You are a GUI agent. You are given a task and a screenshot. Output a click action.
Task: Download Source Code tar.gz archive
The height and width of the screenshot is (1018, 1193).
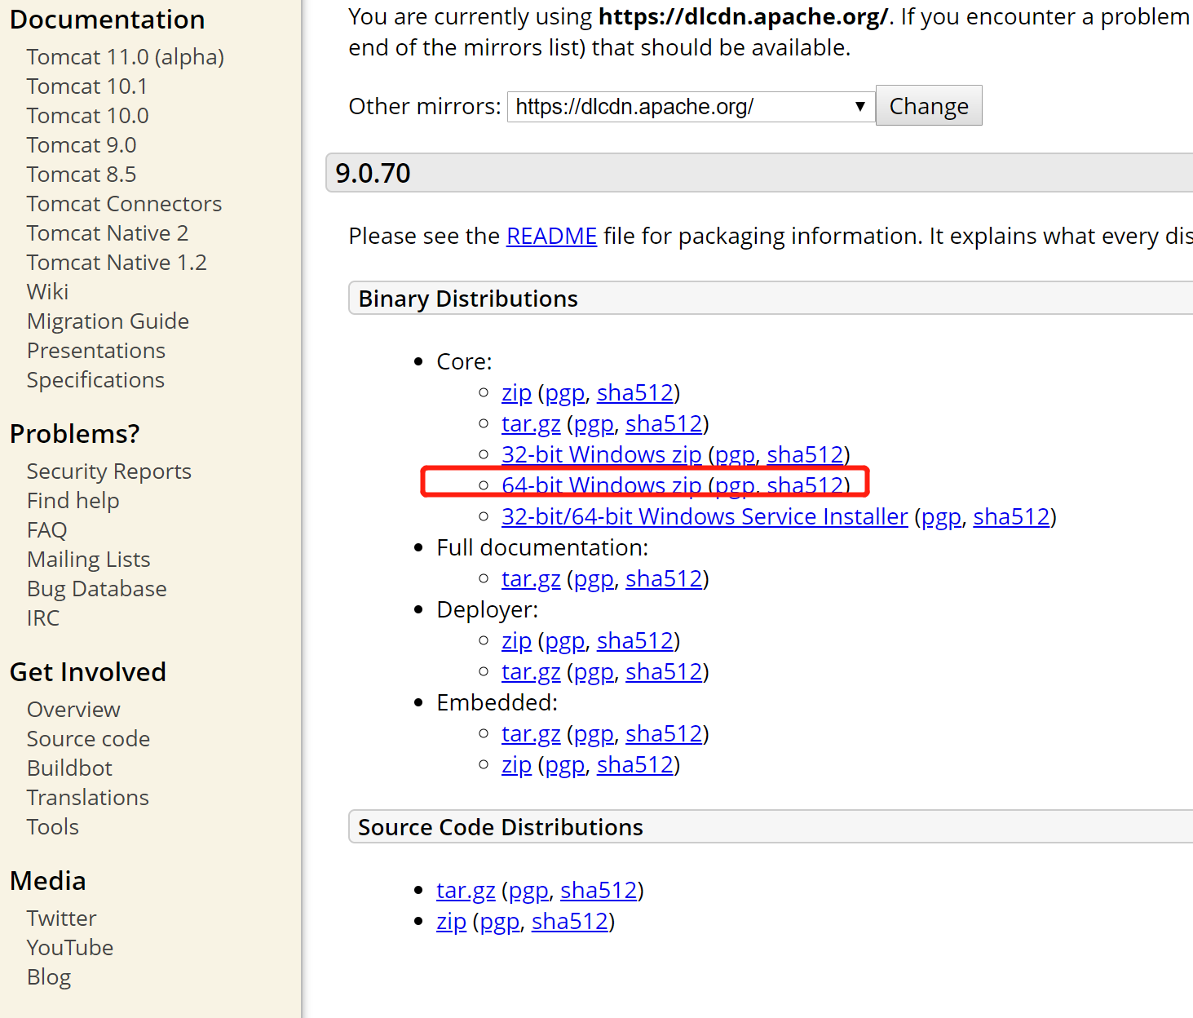466,890
